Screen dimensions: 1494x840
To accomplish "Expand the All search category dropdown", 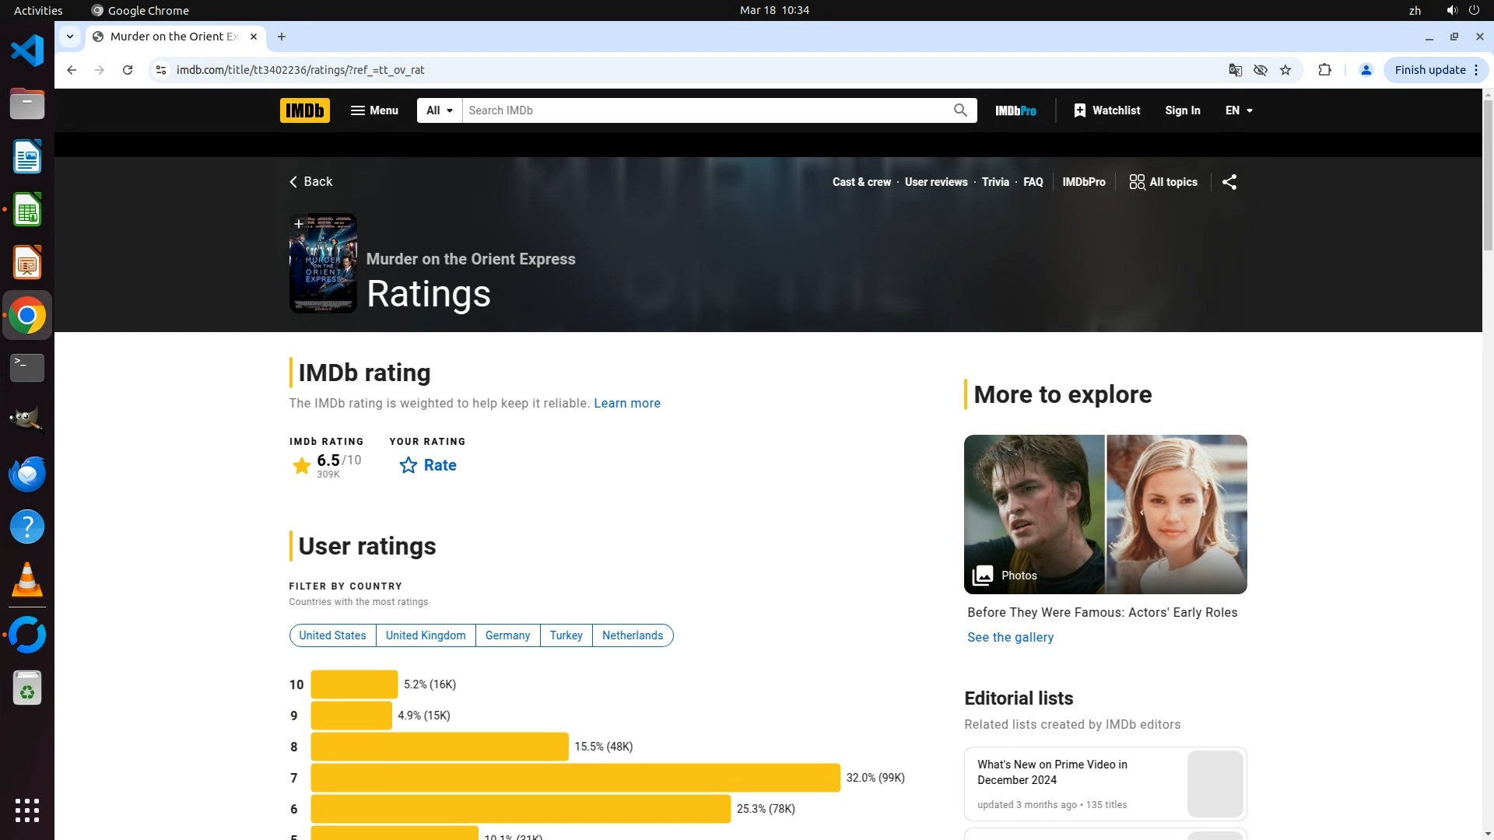I will tap(439, 110).
